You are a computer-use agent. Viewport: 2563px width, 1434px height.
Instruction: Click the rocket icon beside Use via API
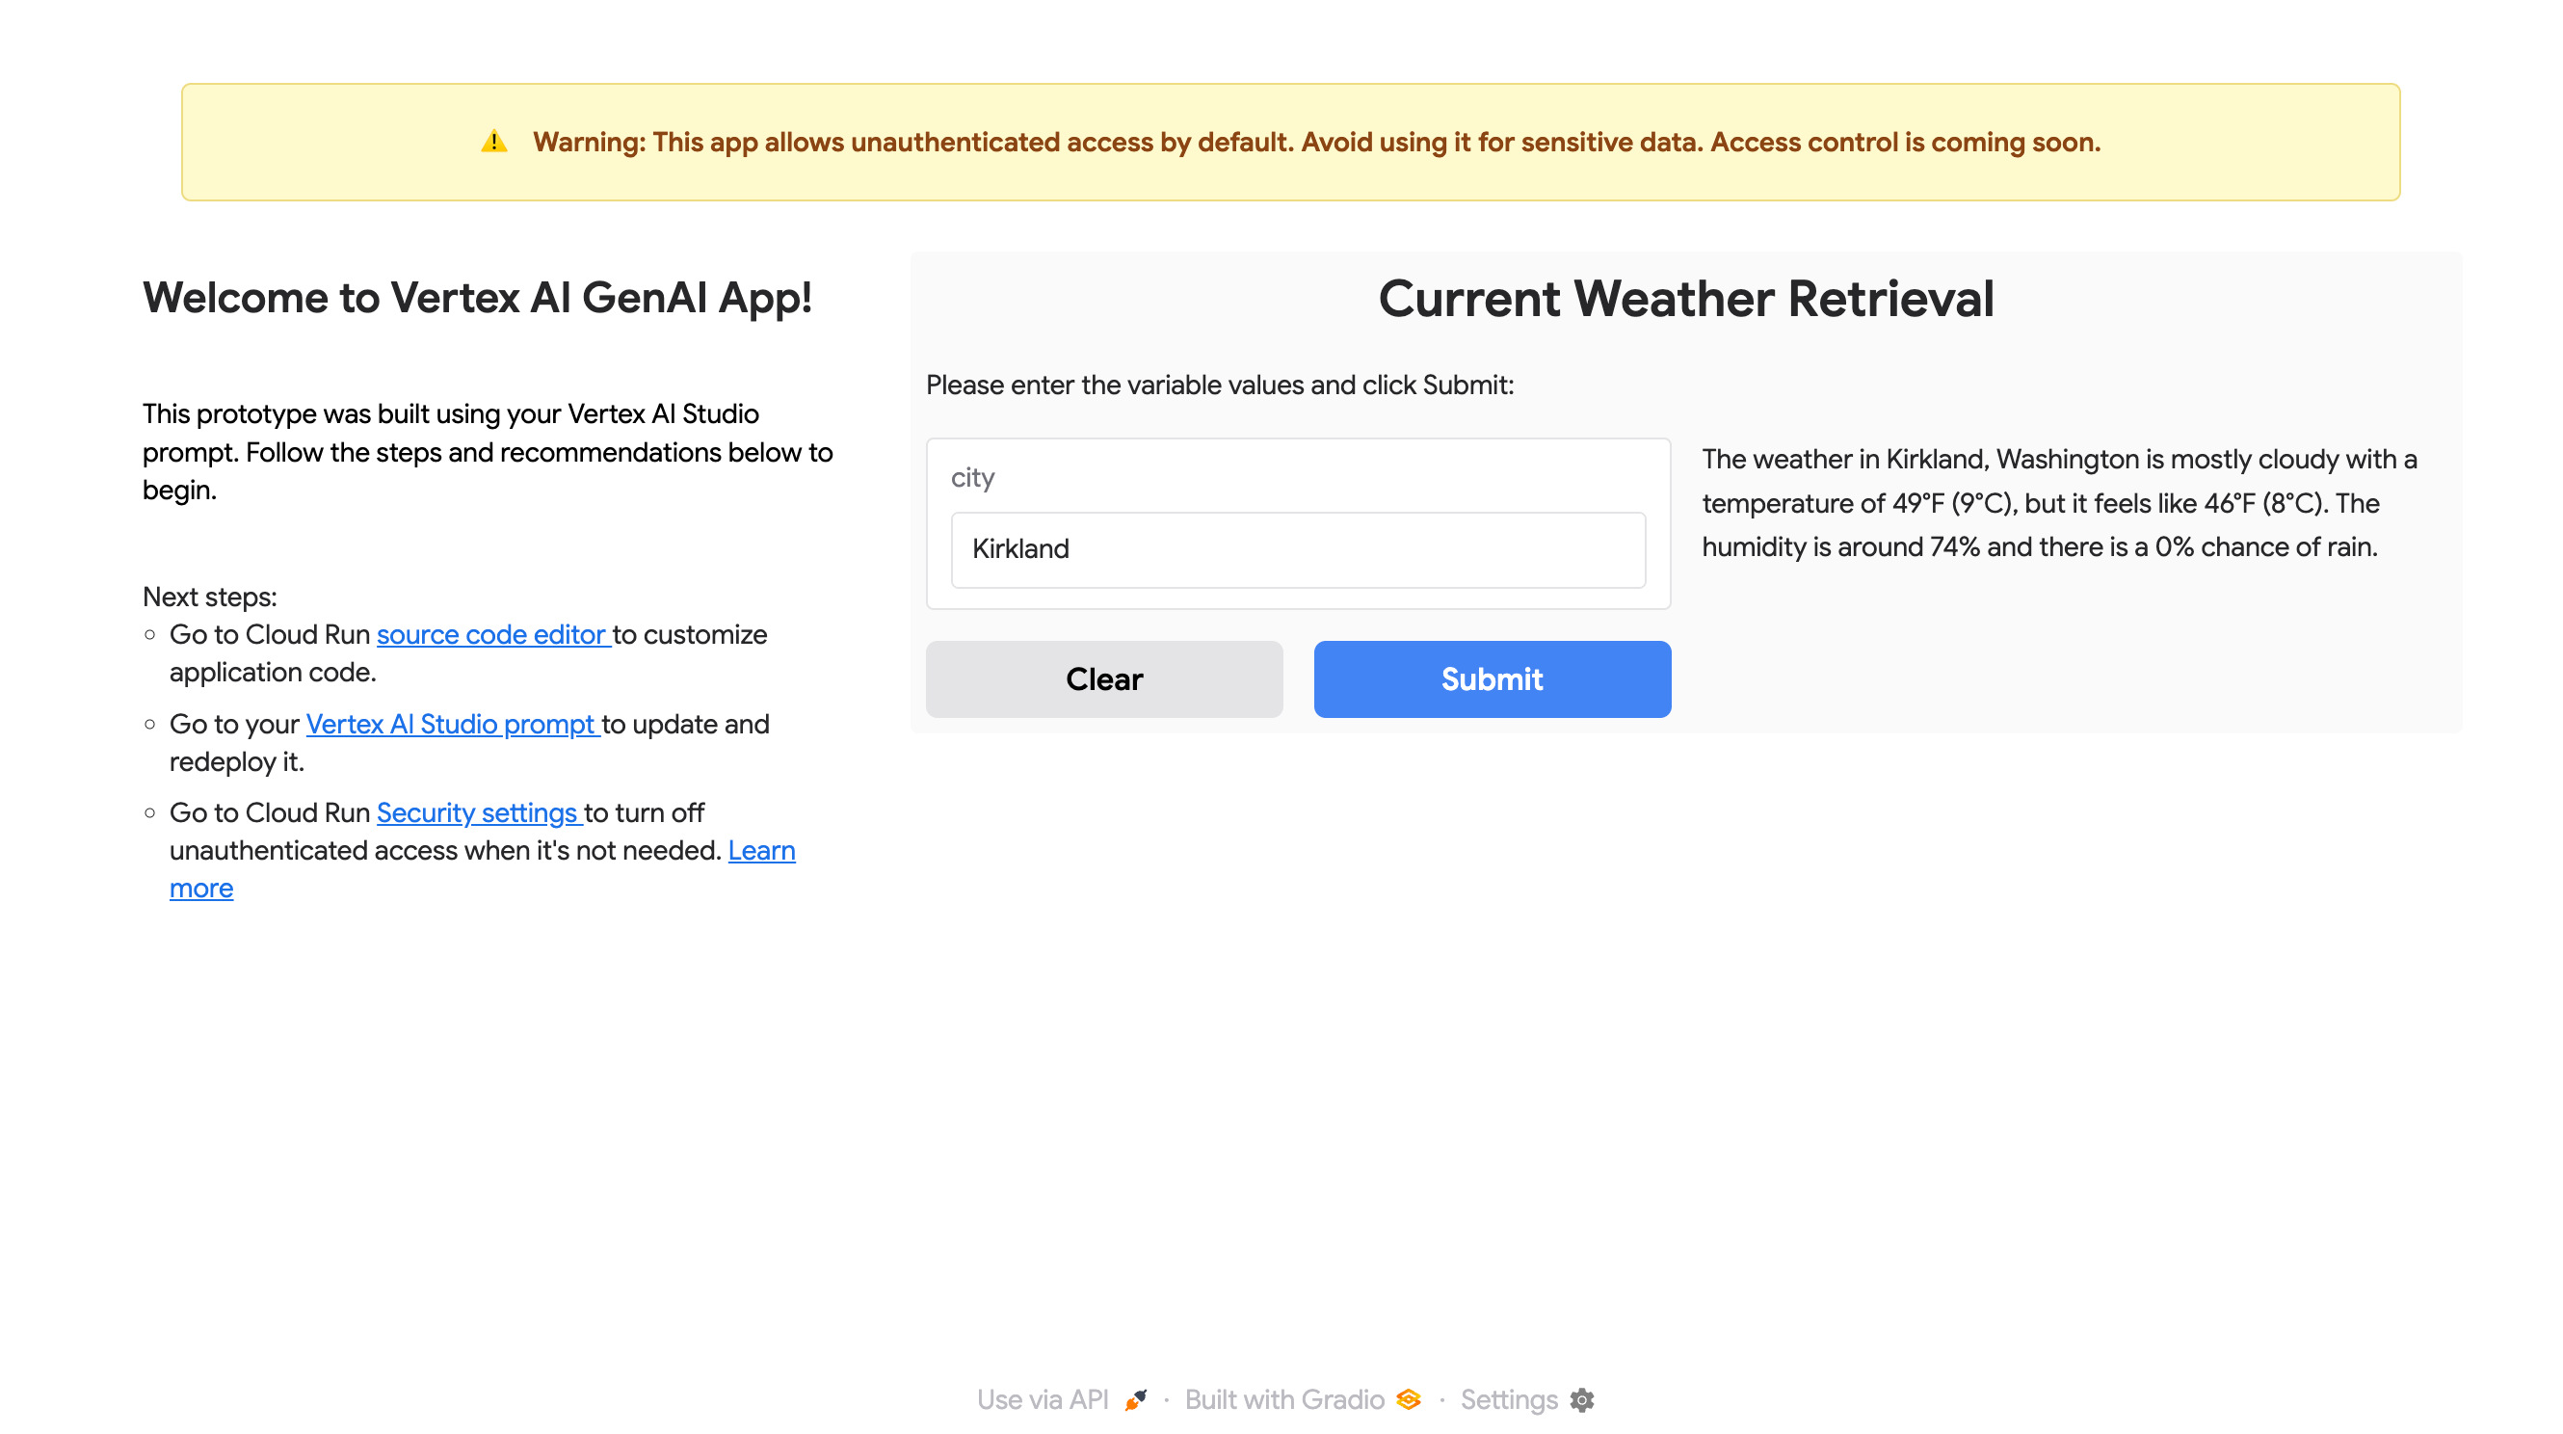pyautogui.click(x=1135, y=1399)
